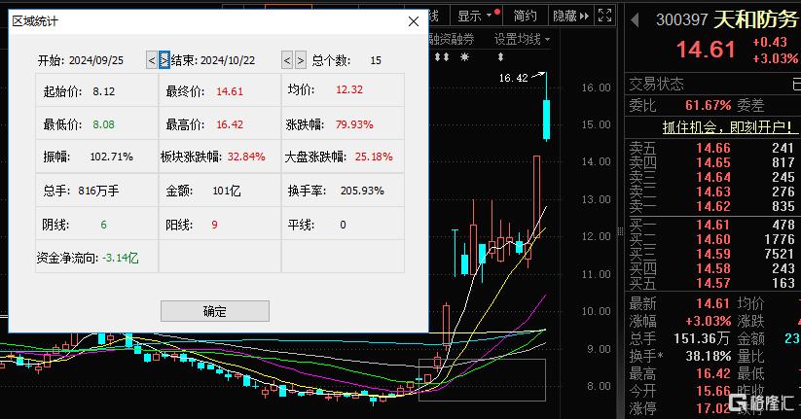The image size is (801, 419).
Task: Click the 交易状态 row label
Action: [656, 84]
